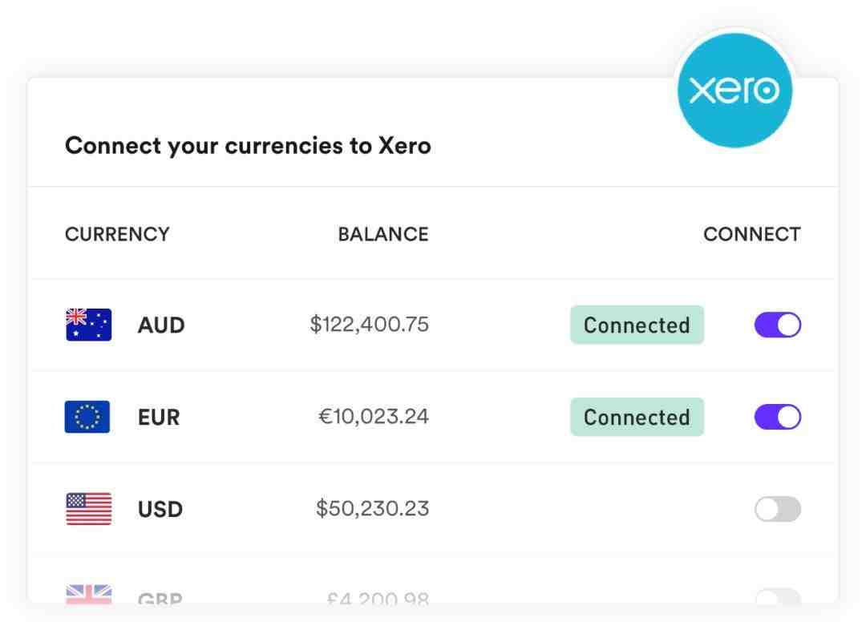The height and width of the screenshot is (630, 866).
Task: Click the $50,230.23 USD balance
Action: 372,509
